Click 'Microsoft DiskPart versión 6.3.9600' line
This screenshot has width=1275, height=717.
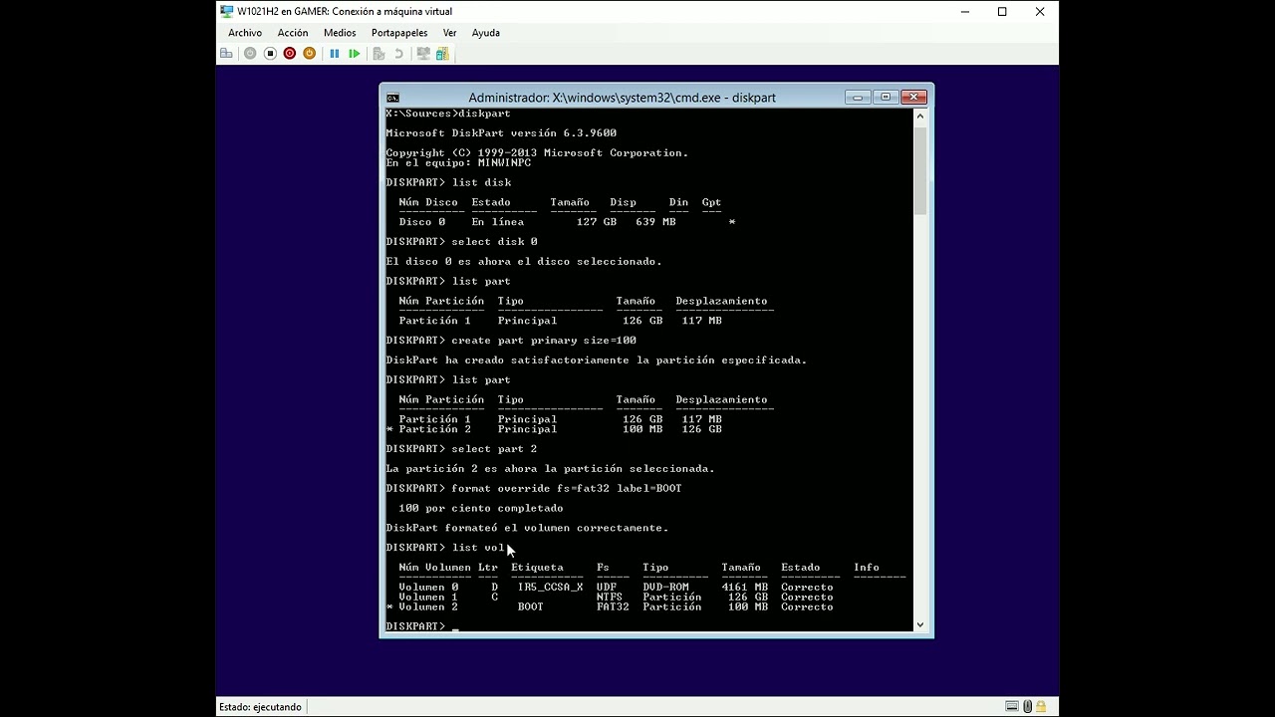[501, 133]
